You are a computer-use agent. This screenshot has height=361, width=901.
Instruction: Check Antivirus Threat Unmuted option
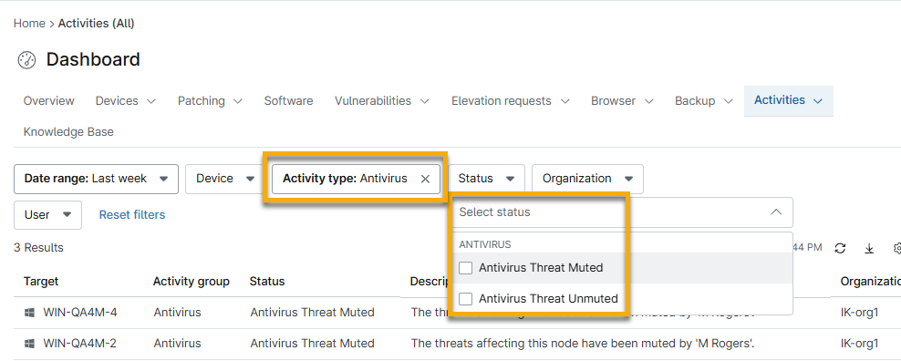pos(465,299)
